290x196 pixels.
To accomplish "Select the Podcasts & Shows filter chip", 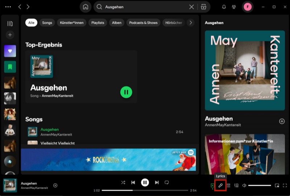I will (143, 23).
